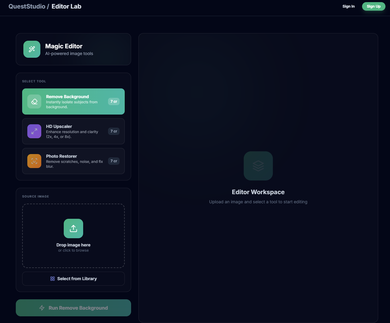
Task: Click the grid icon beside Select from Library
Action: point(53,279)
